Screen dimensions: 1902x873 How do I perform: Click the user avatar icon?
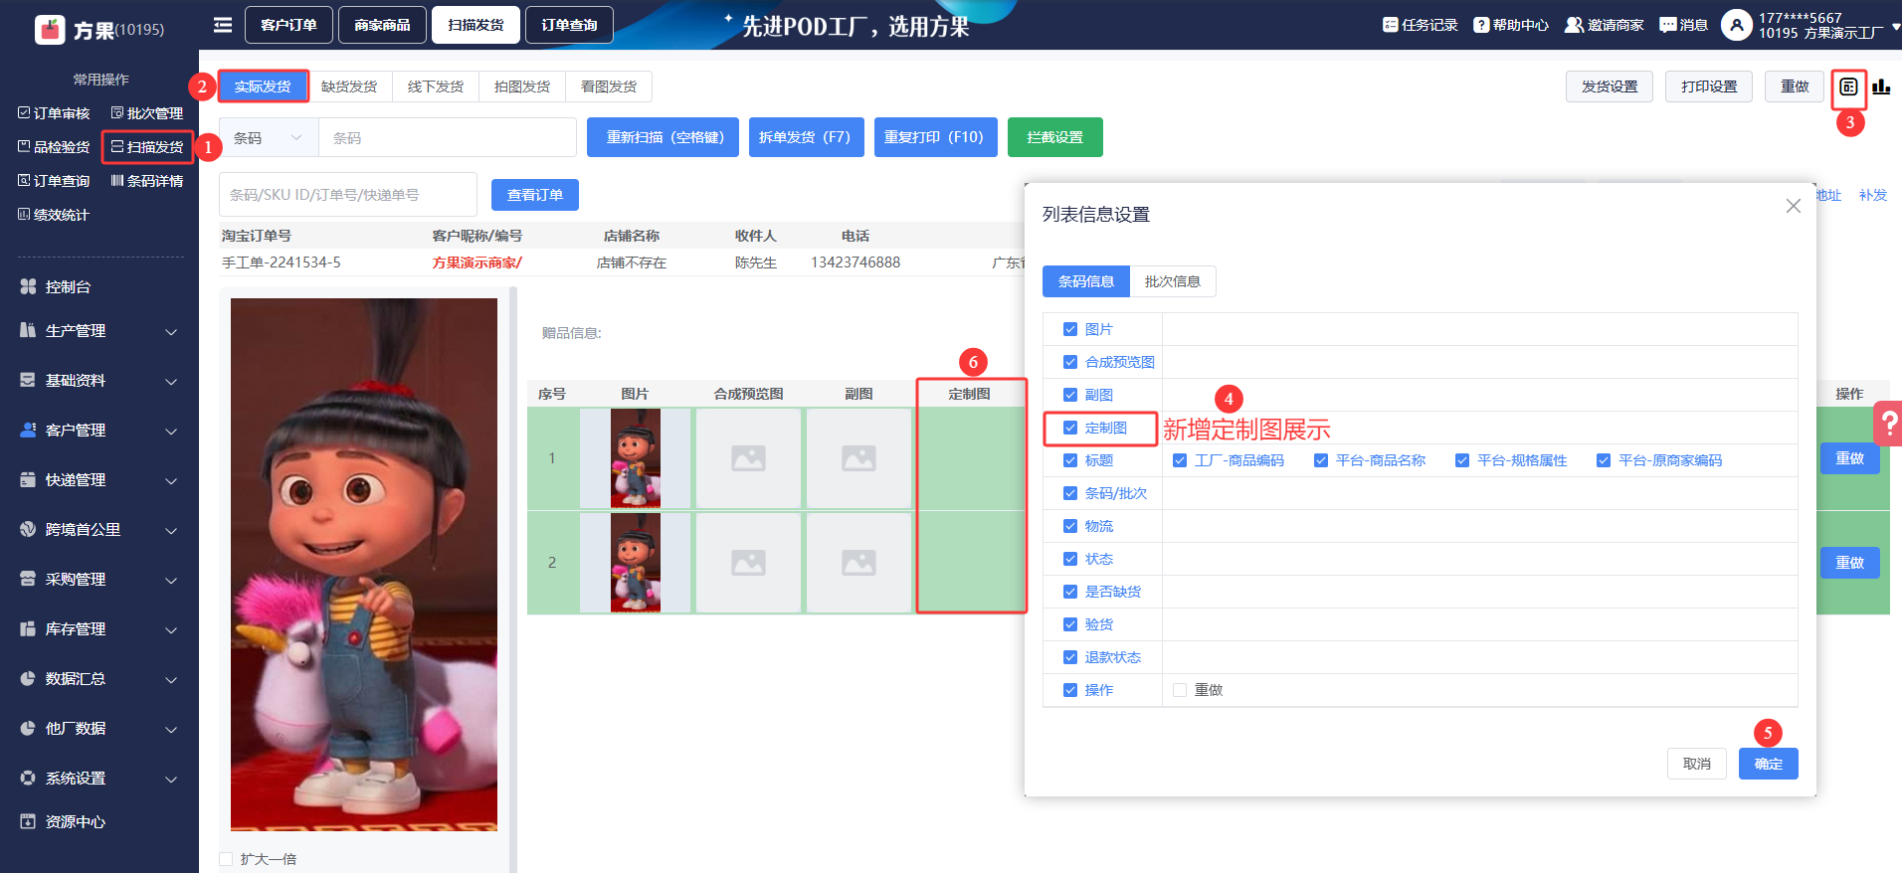point(1736,25)
